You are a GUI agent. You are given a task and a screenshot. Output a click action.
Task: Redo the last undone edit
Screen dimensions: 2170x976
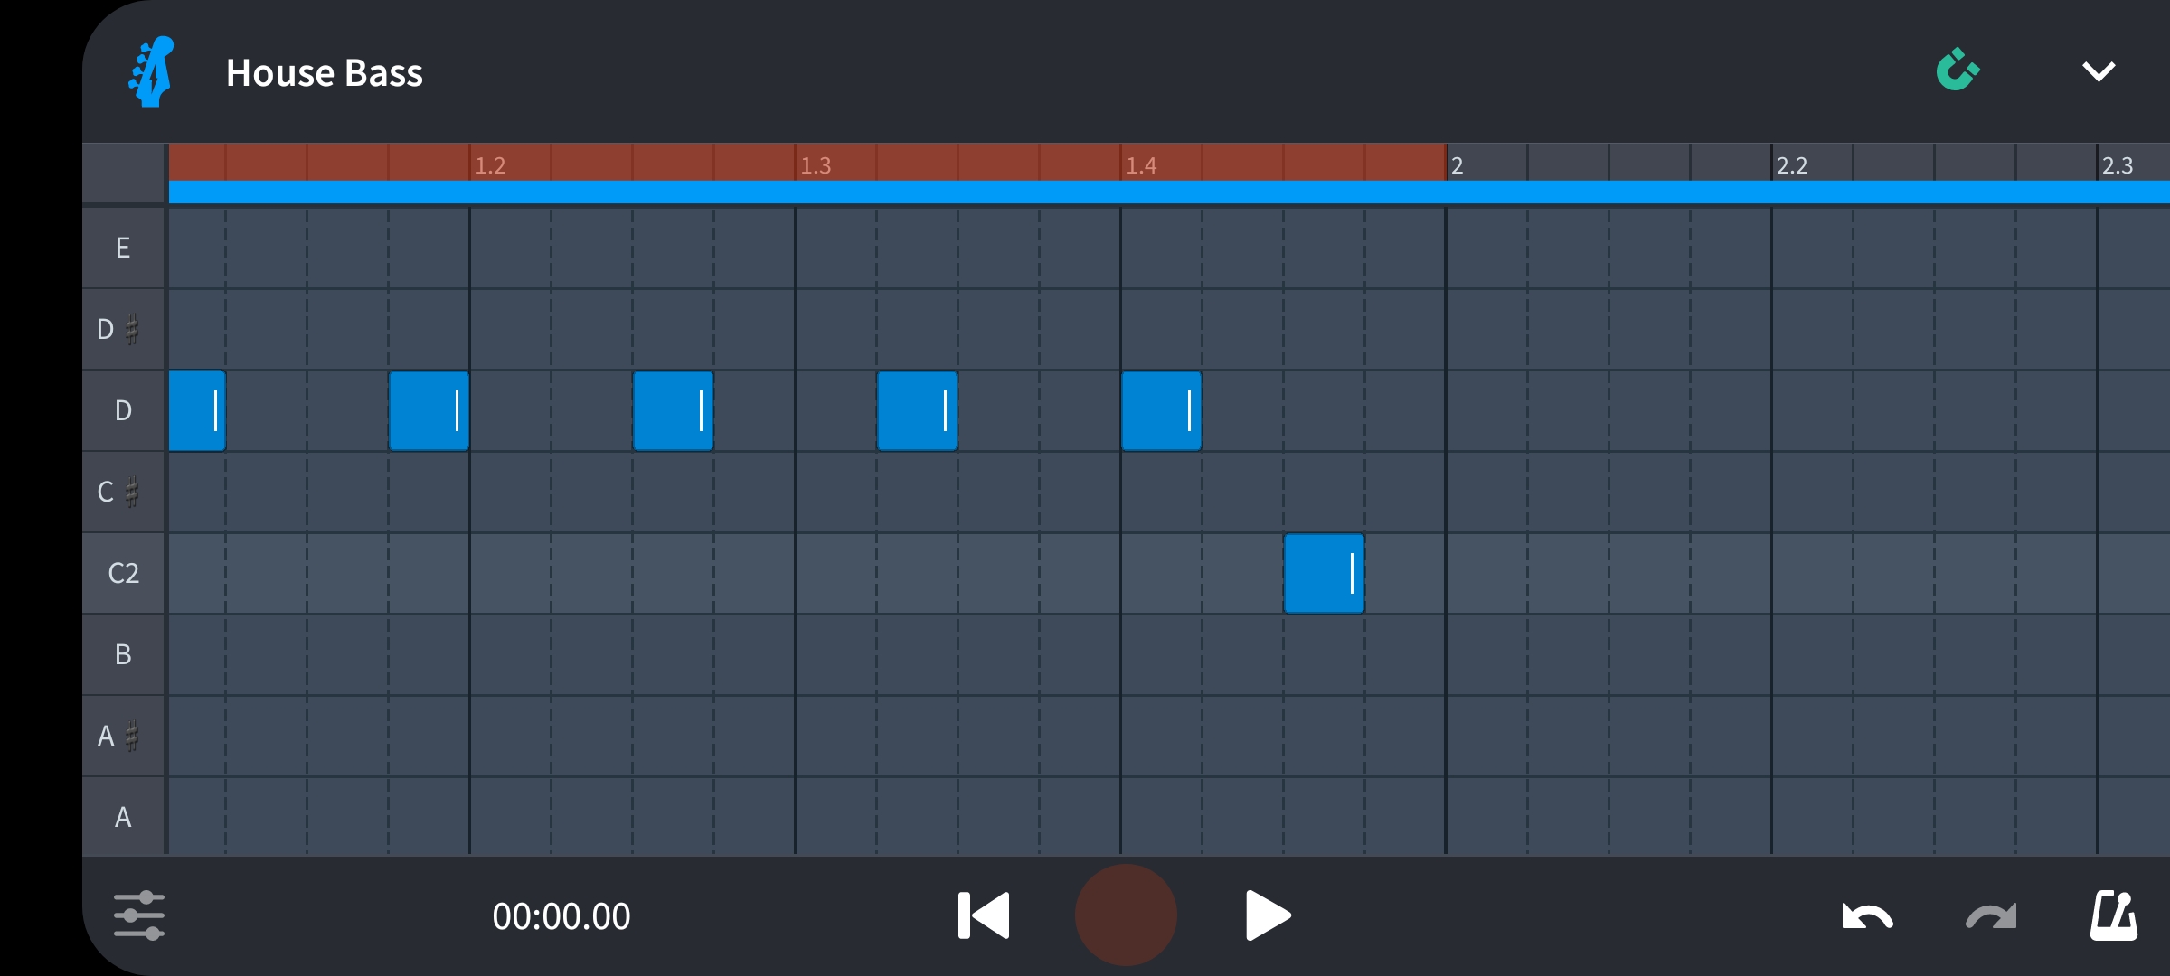click(1991, 916)
